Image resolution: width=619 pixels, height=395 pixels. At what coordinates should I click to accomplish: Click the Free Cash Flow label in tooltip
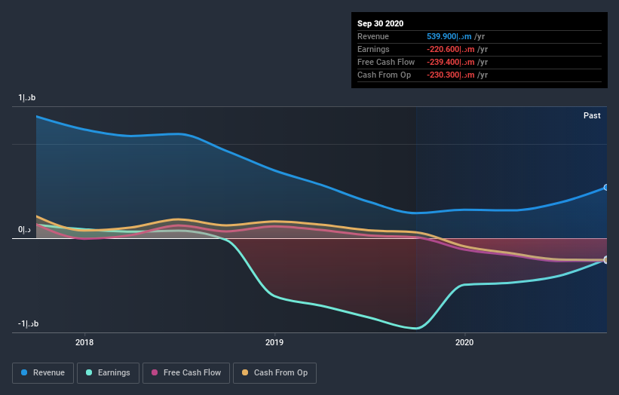tap(386, 62)
